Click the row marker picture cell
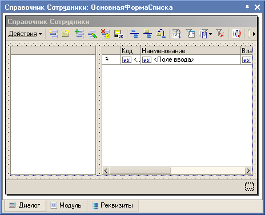Image resolution: width=265 pixels, height=215 pixels. click(111, 59)
